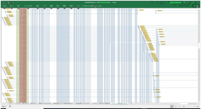Click the macro recording status bar icon
Screen dimensions: 201x109
[x=10, y=106]
